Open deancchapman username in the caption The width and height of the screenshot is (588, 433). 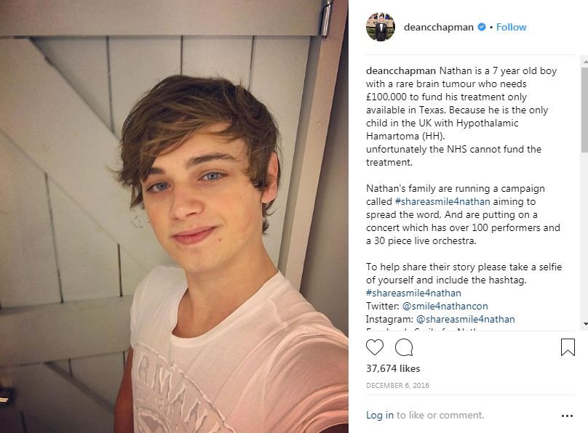pyautogui.click(x=400, y=70)
